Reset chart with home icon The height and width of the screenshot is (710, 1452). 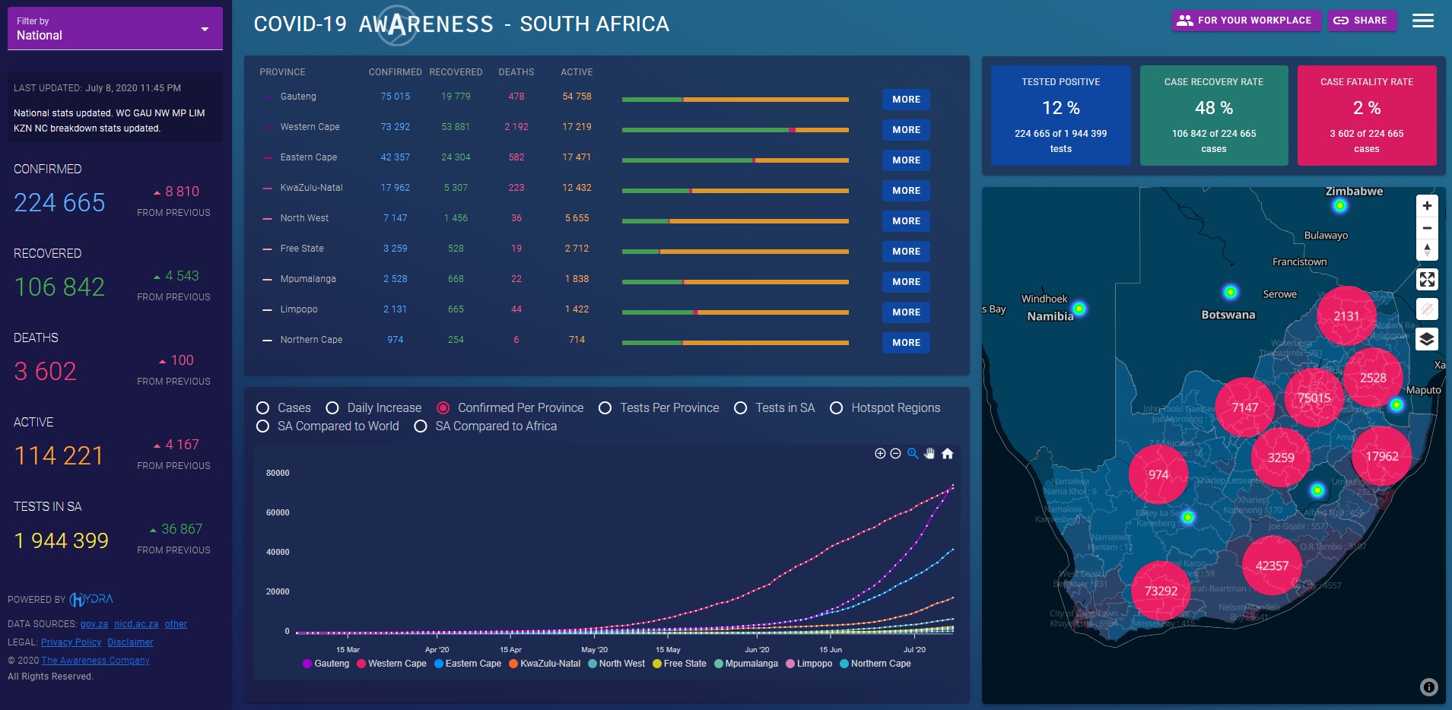[x=947, y=454]
